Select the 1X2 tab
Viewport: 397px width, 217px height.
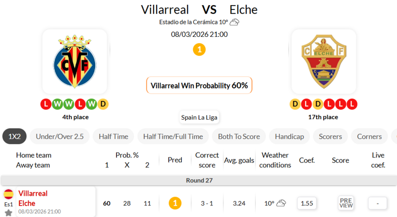15,137
